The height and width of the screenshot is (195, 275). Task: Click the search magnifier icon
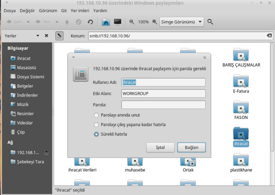[x=210, y=22]
